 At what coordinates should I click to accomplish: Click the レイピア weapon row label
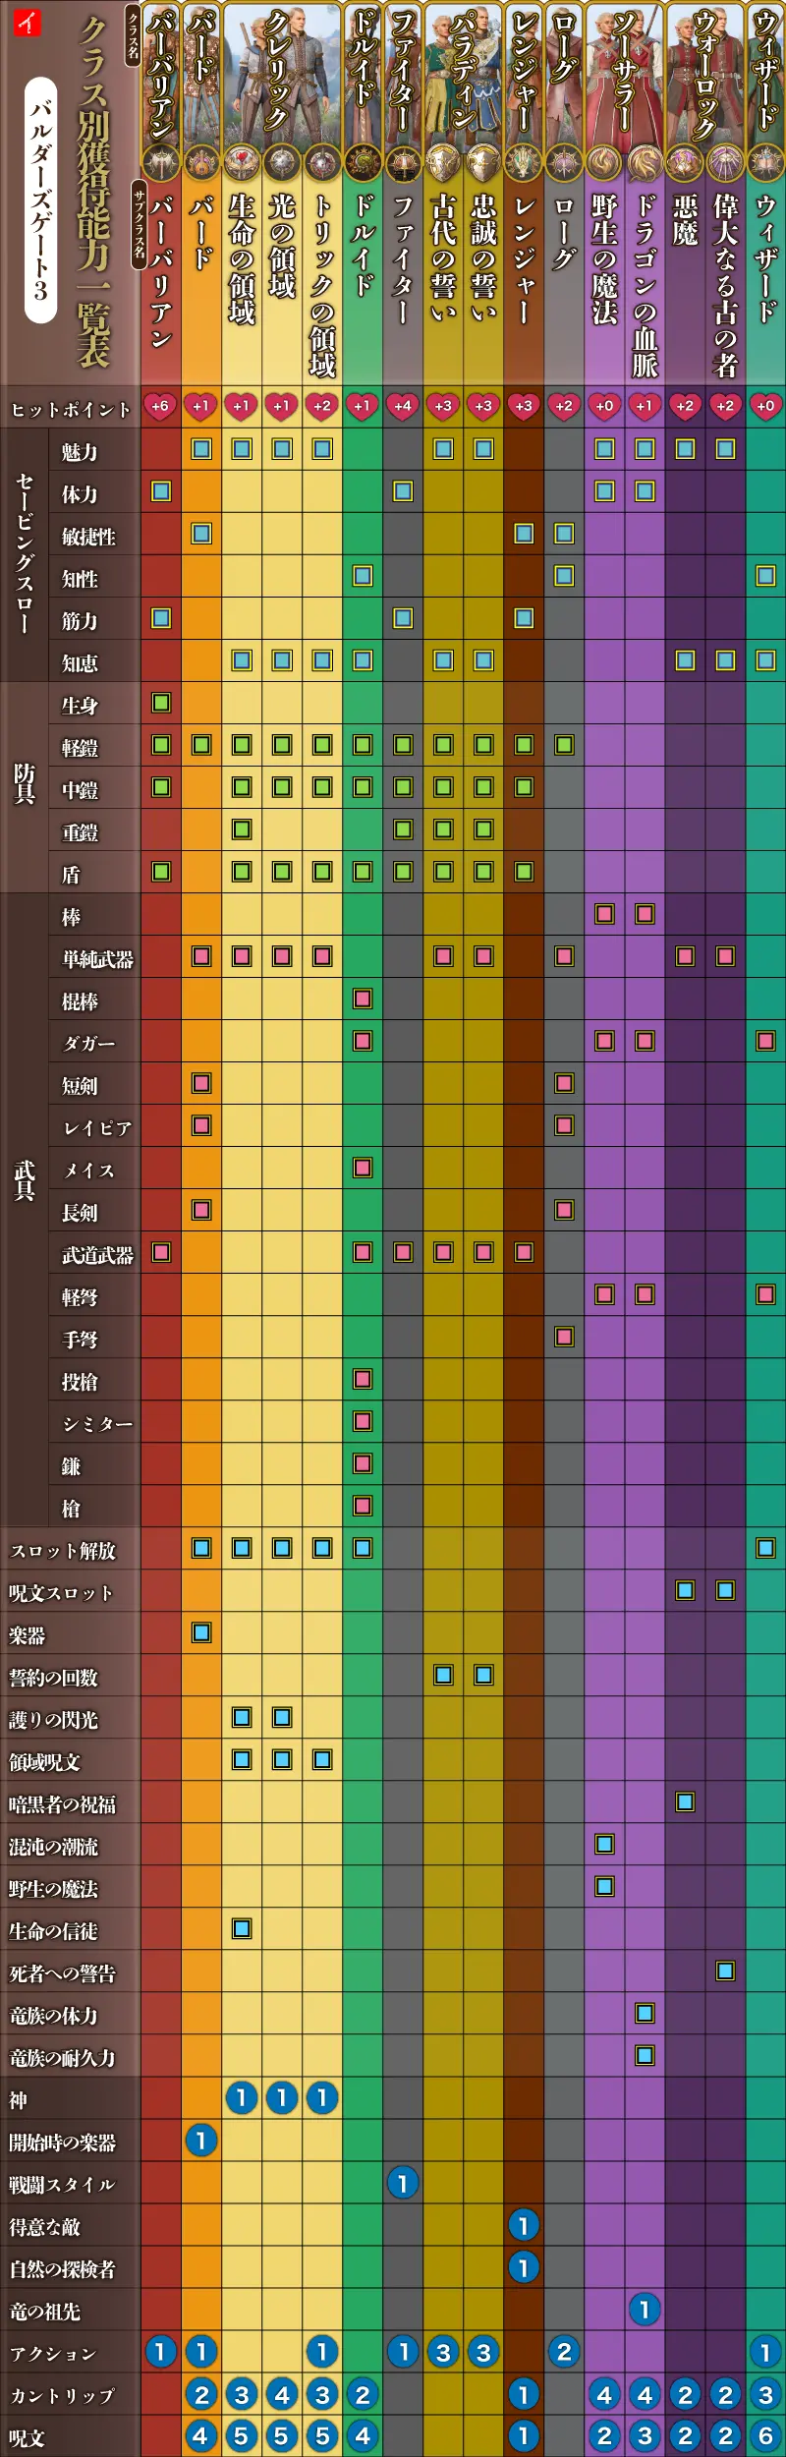click(x=96, y=1128)
